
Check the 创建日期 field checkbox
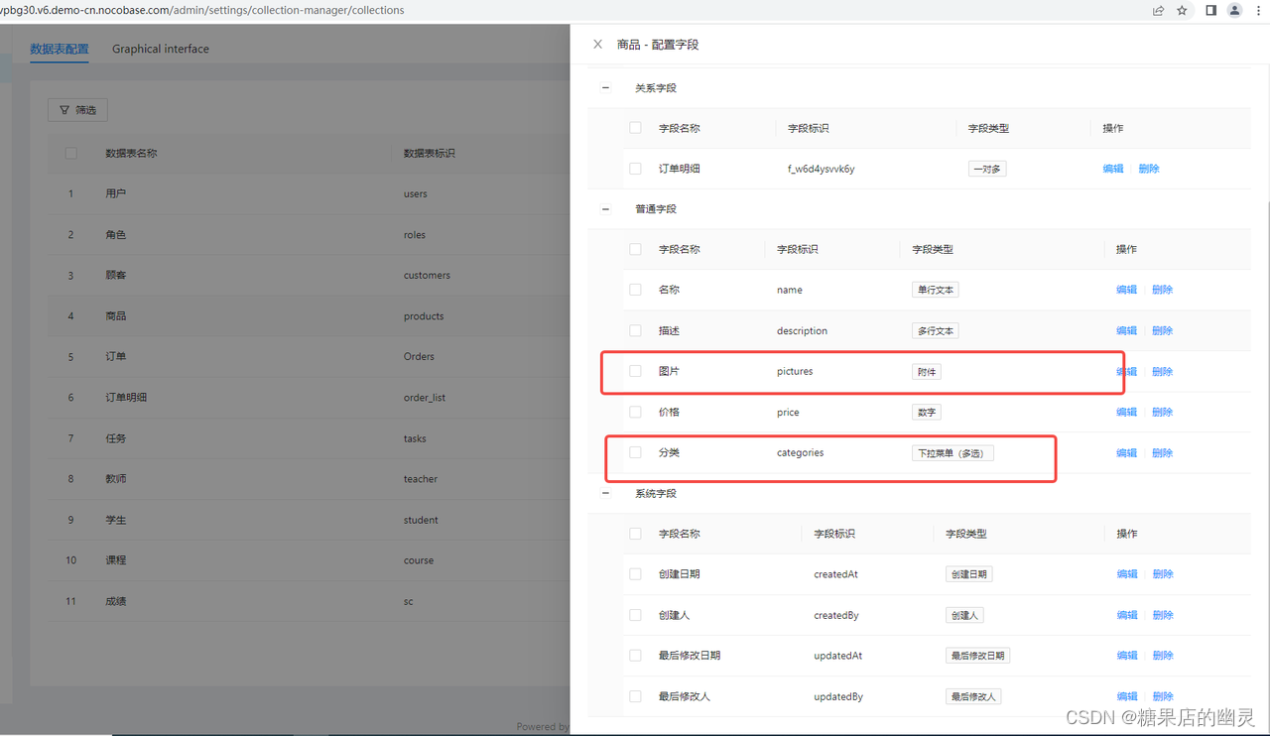(x=635, y=574)
